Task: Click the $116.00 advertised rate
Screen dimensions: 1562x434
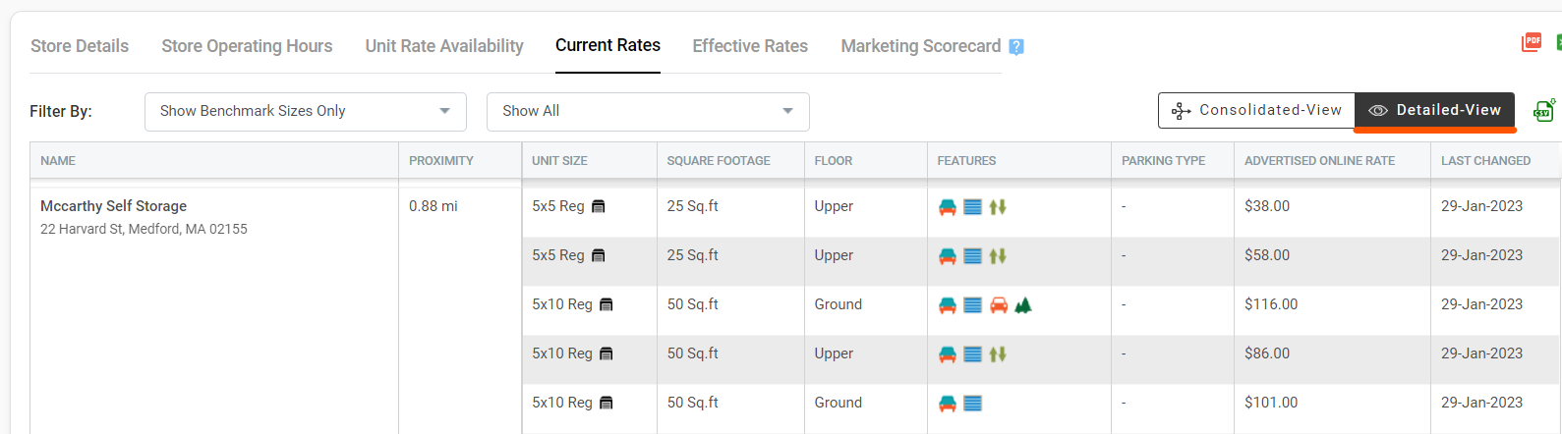Action: (1271, 304)
